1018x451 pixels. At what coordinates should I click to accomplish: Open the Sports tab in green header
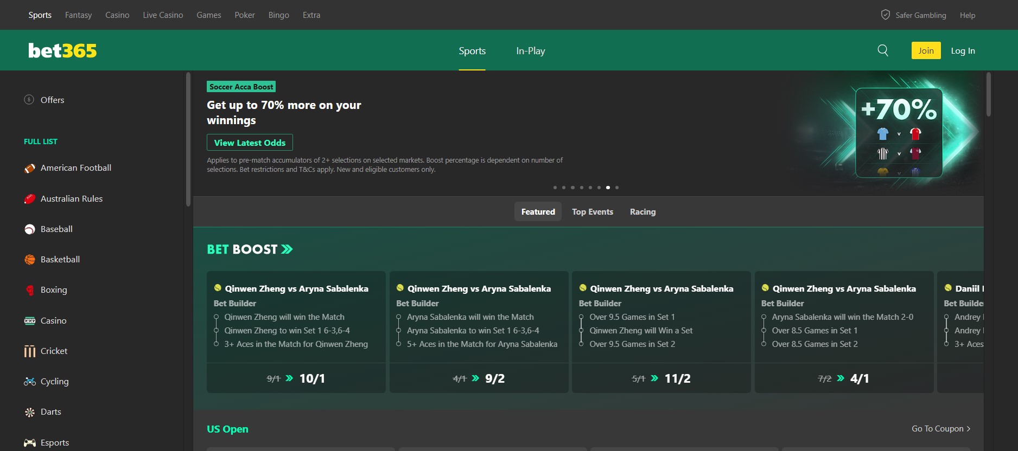point(472,50)
